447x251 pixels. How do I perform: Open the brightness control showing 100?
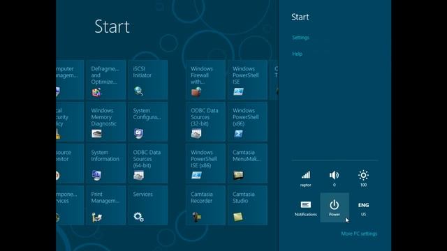[x=363, y=178]
